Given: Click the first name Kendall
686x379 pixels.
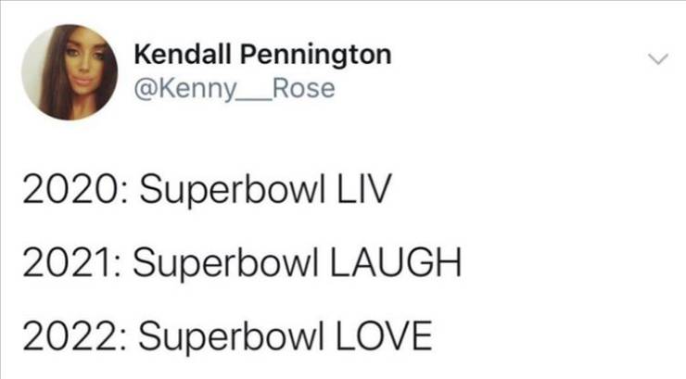Looking at the screenshot, I should [x=183, y=54].
